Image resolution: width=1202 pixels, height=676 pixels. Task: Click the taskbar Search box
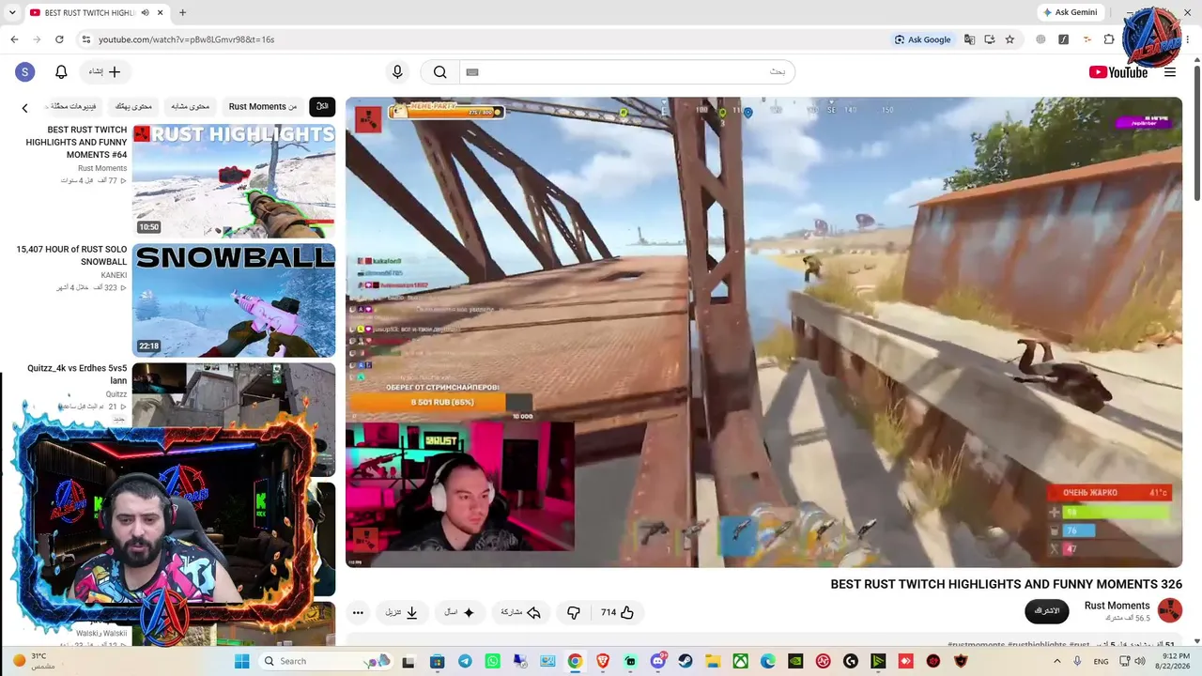[x=325, y=661]
